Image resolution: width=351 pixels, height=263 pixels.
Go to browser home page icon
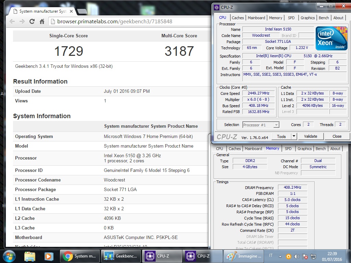point(42,22)
